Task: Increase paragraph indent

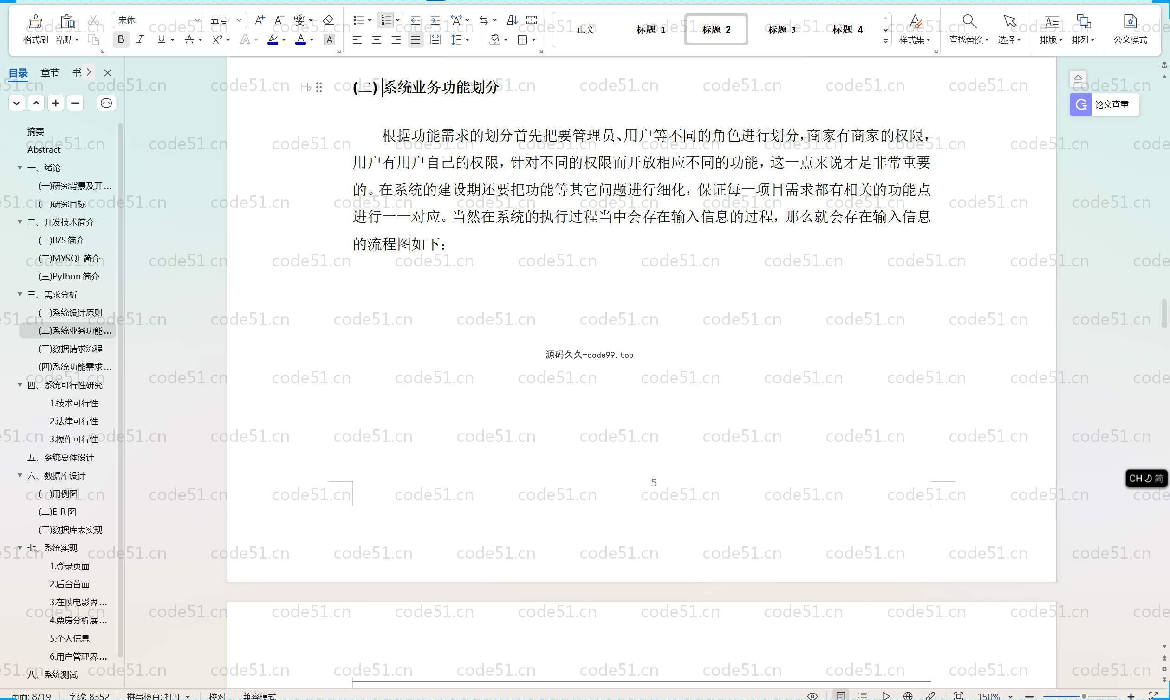Action: [x=435, y=20]
